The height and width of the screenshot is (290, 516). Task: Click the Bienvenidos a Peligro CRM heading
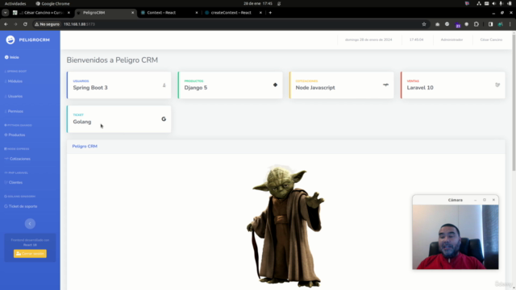(x=112, y=60)
